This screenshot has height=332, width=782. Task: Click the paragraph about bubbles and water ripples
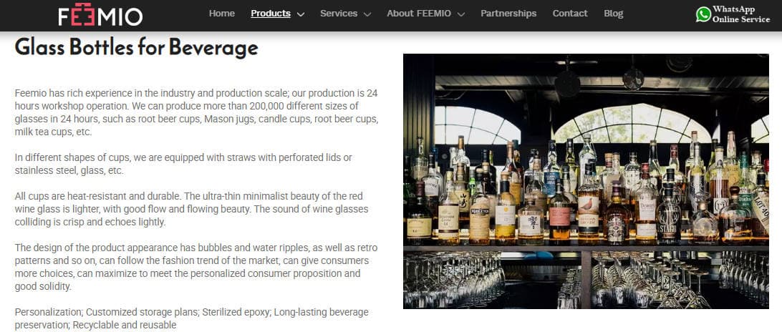(196, 267)
